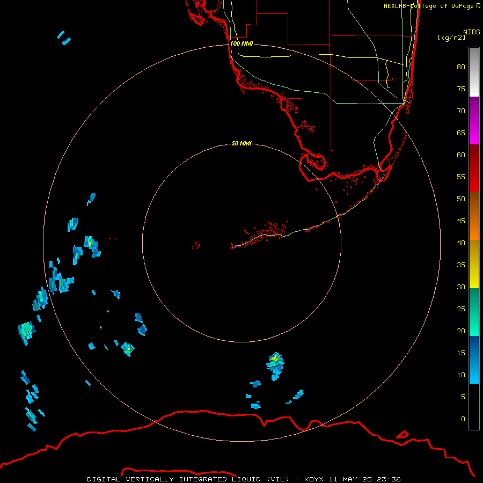
Task: Click the NEXLAB-College of DuPage label
Action: tap(431, 6)
